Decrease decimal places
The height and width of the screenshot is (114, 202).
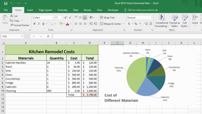(151, 24)
